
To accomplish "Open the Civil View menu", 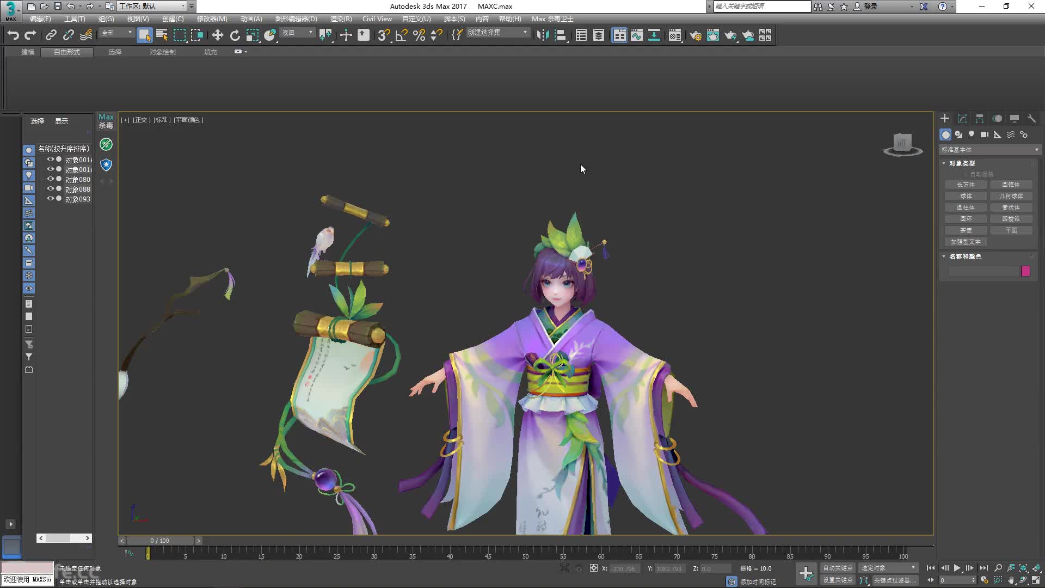I will [377, 19].
